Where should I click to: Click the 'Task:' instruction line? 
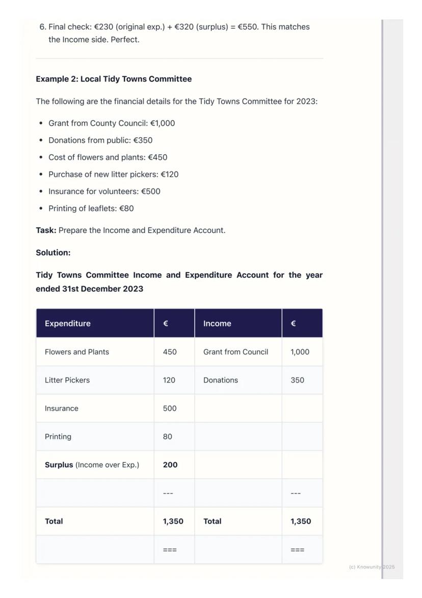pyautogui.click(x=130, y=230)
